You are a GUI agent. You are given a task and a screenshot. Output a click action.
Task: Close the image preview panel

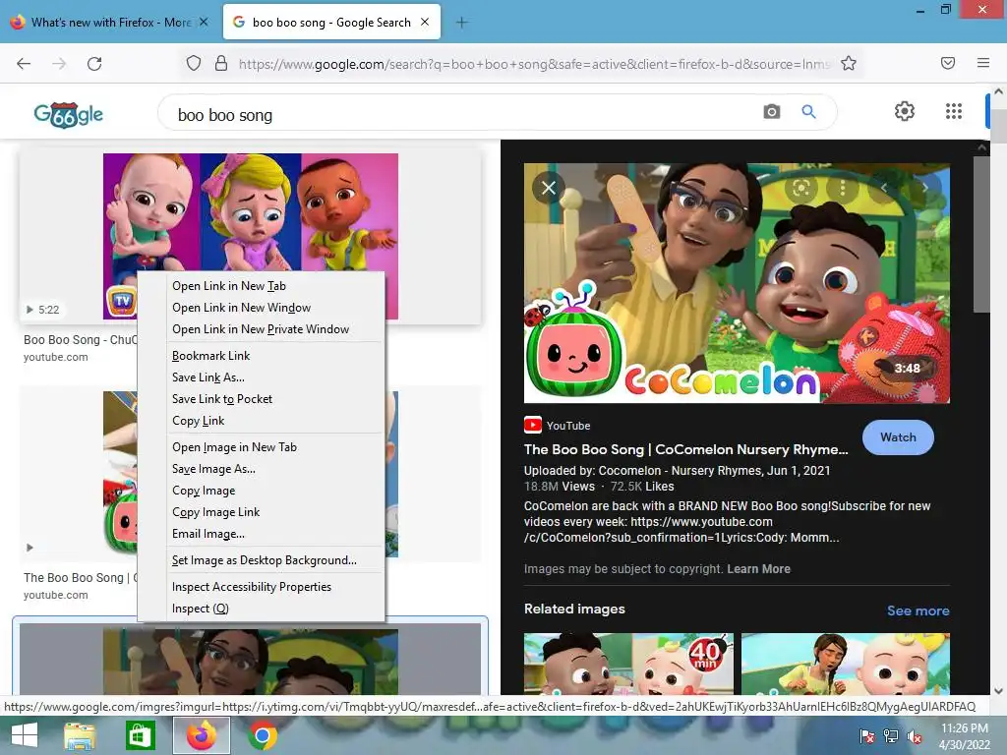549,188
